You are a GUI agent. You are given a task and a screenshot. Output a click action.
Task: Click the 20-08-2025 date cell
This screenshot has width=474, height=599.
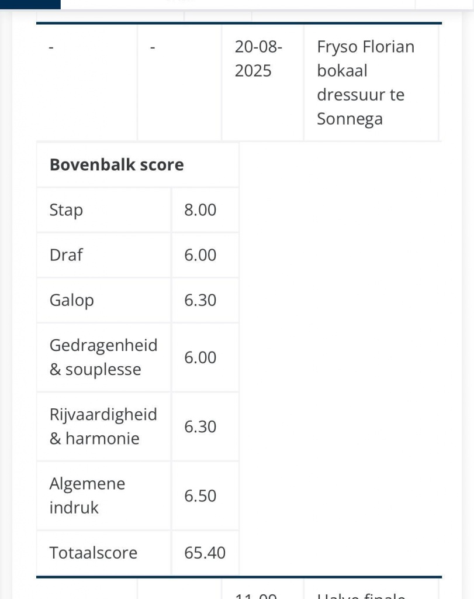[258, 58]
